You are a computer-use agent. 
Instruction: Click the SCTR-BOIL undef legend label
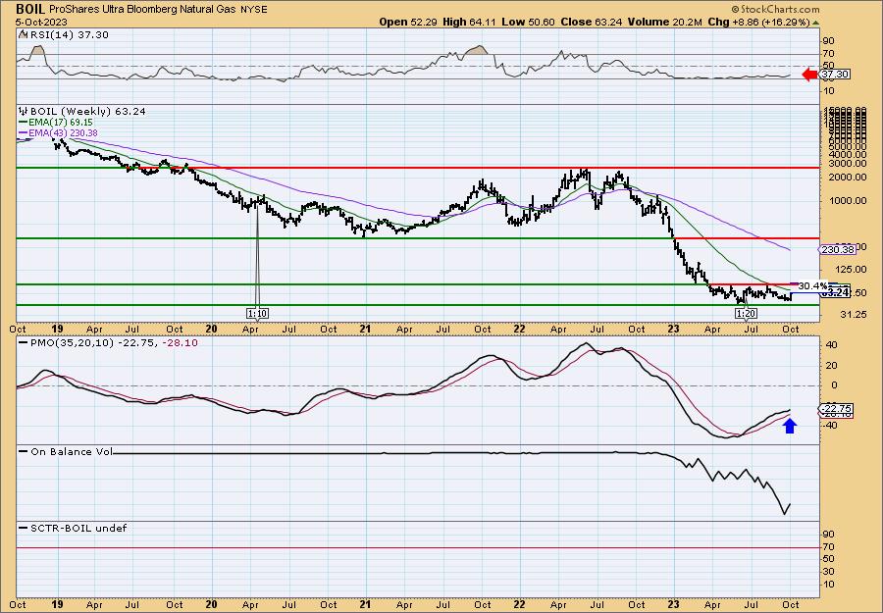78,528
